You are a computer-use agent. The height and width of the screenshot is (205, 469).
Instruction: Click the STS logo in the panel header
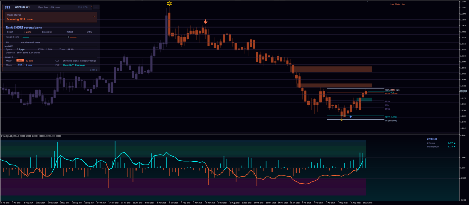tap(7, 7)
